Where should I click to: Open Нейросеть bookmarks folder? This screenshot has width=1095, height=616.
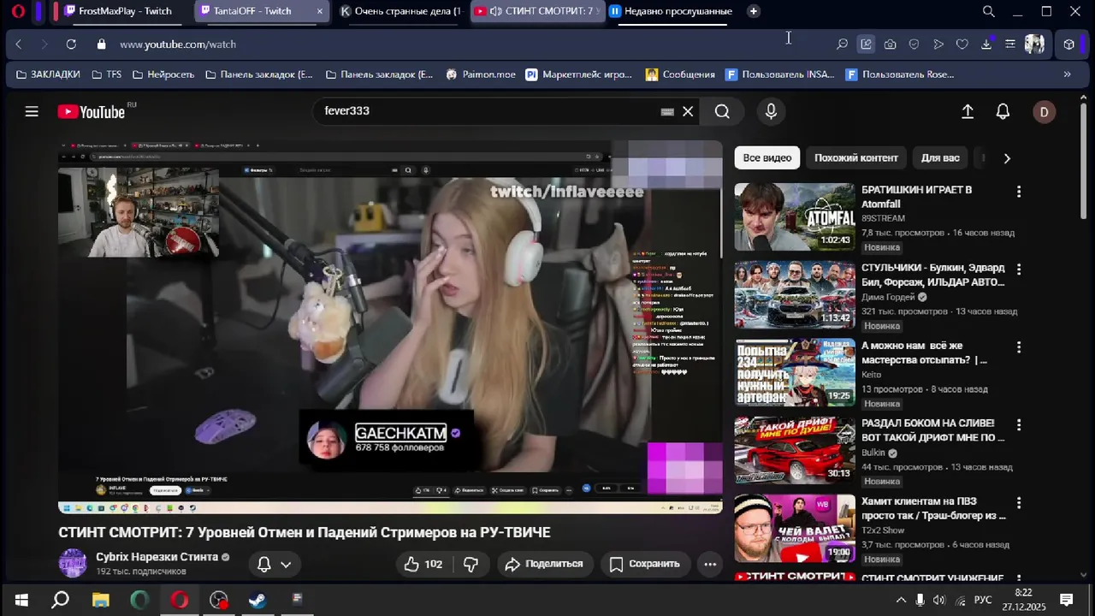coord(163,74)
